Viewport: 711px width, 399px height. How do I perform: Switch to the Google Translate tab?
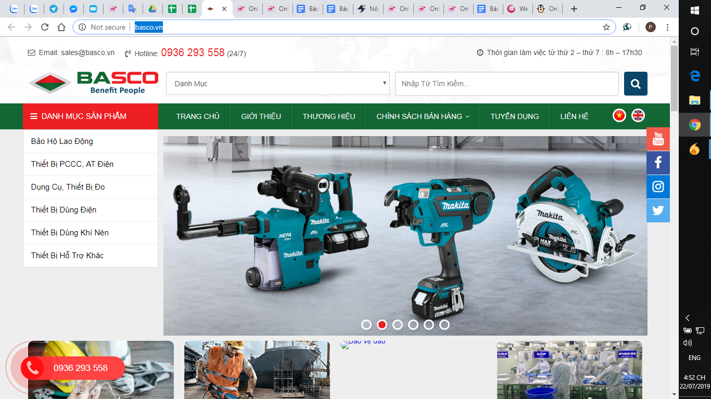(132, 9)
